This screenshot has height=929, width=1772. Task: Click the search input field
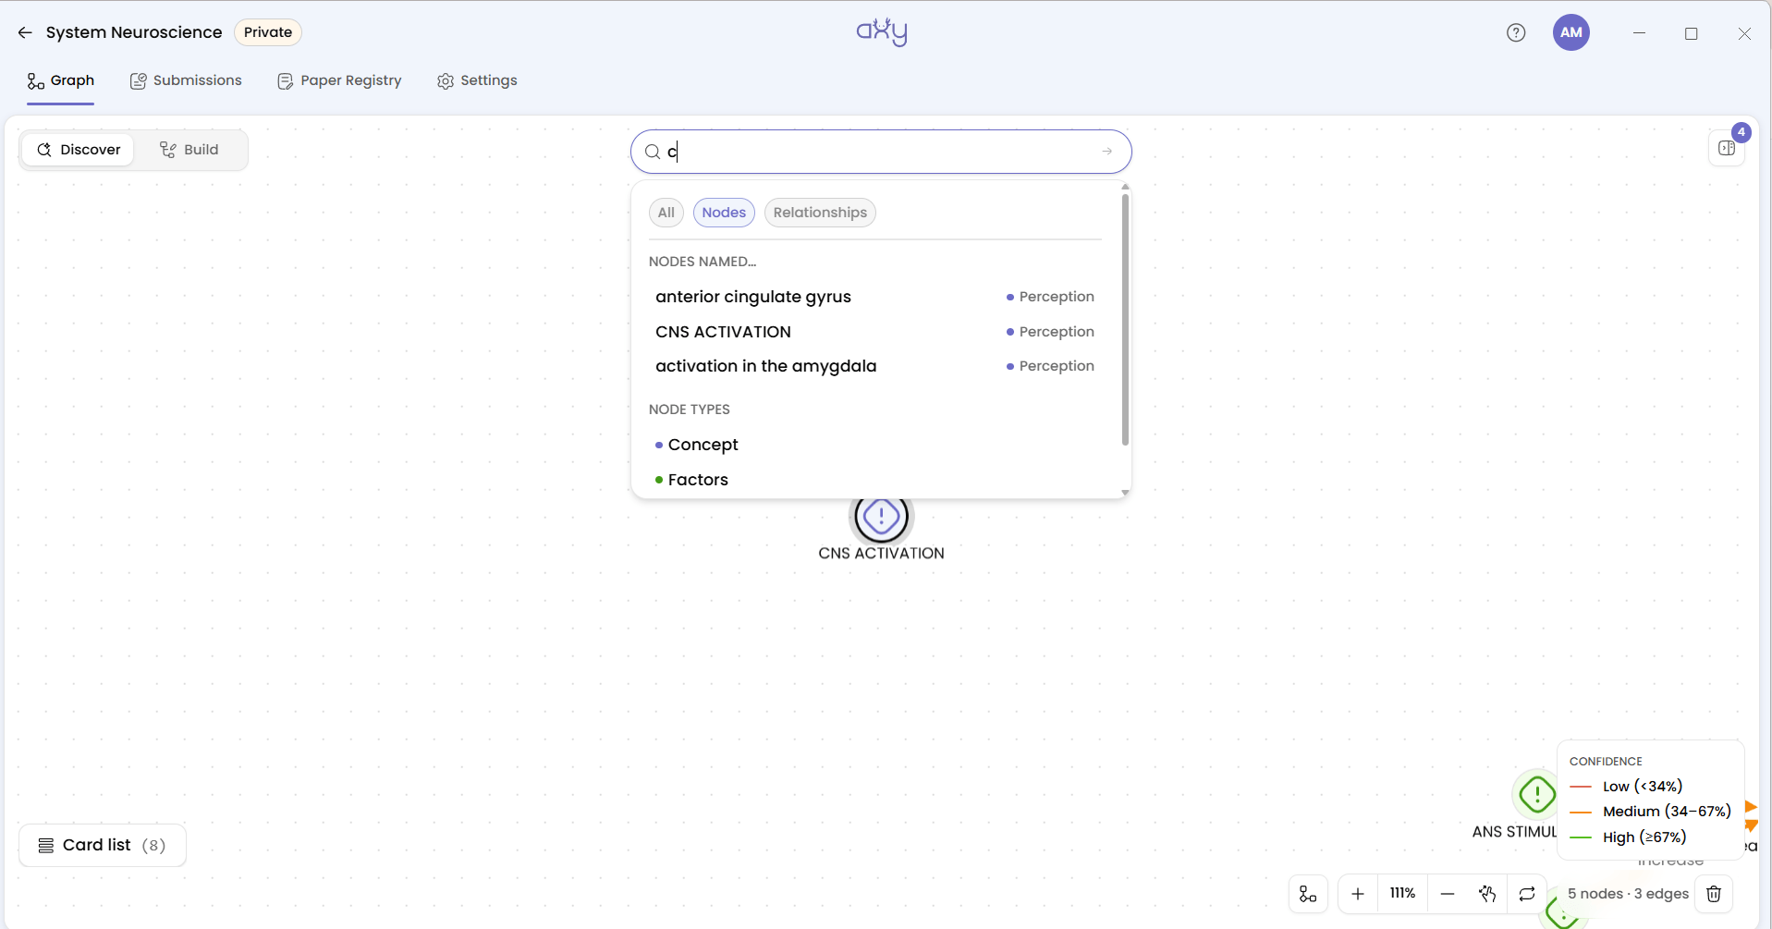click(881, 152)
